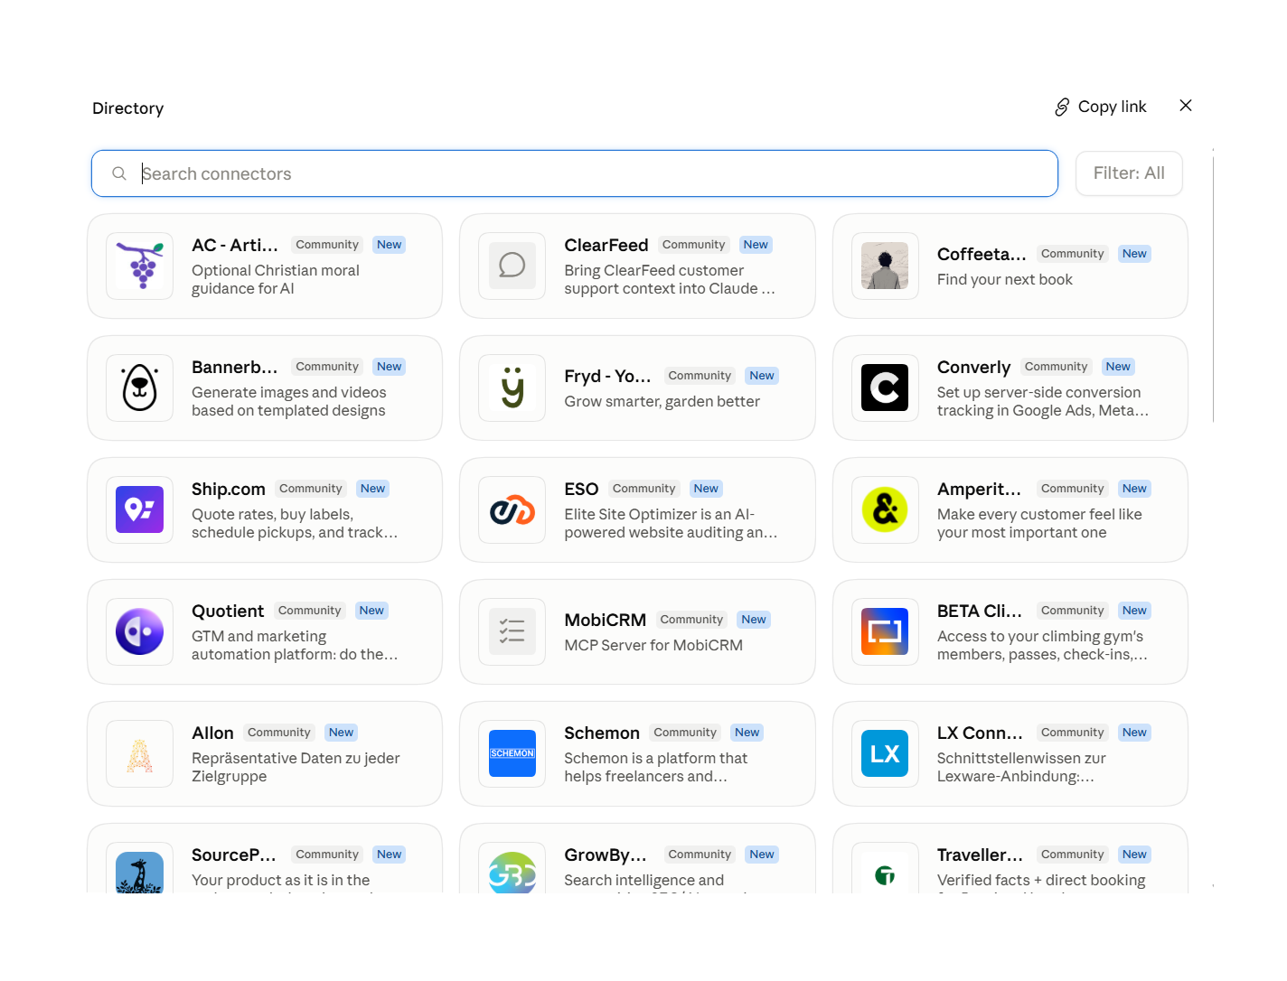Screen dimensions: 1287x981
Task: Open the Ship.com purple location logo
Action: (x=140, y=509)
